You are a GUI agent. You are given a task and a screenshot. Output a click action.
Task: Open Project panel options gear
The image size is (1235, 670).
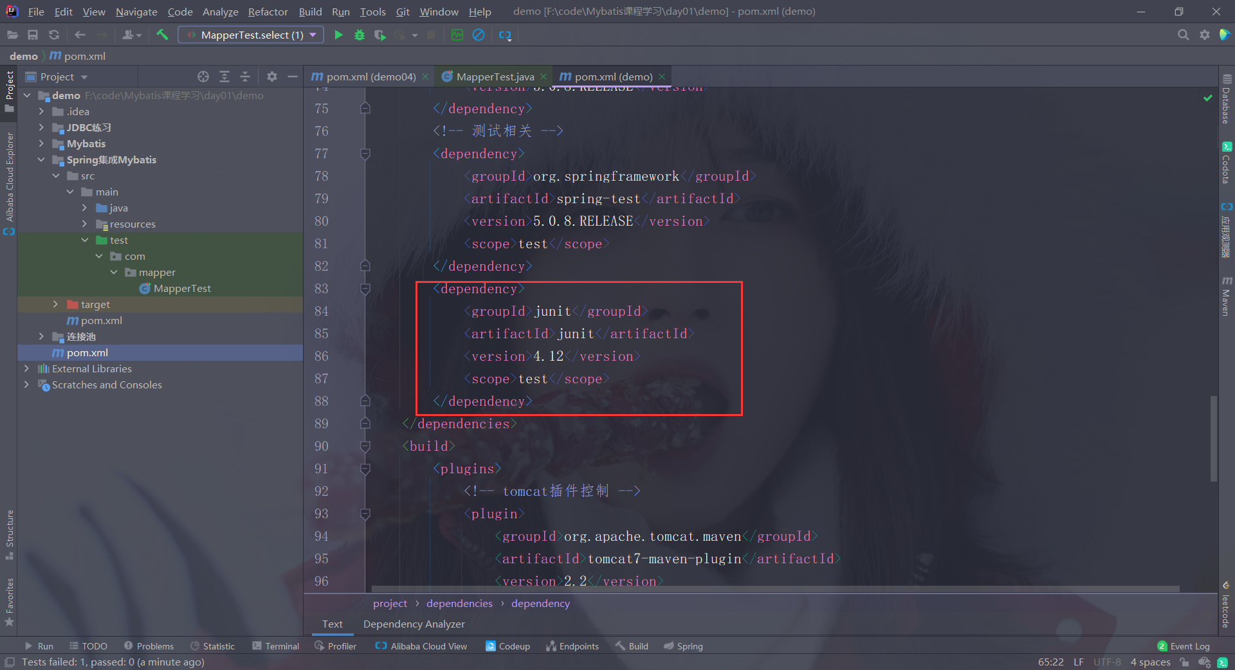pyautogui.click(x=272, y=77)
